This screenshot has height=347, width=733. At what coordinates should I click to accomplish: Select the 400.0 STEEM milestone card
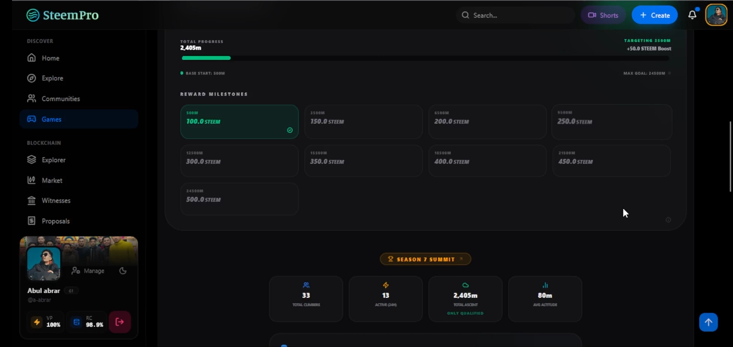coord(487,161)
